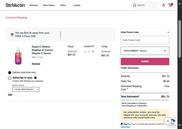Click the Total Estimated $81.75 amount

165,96
